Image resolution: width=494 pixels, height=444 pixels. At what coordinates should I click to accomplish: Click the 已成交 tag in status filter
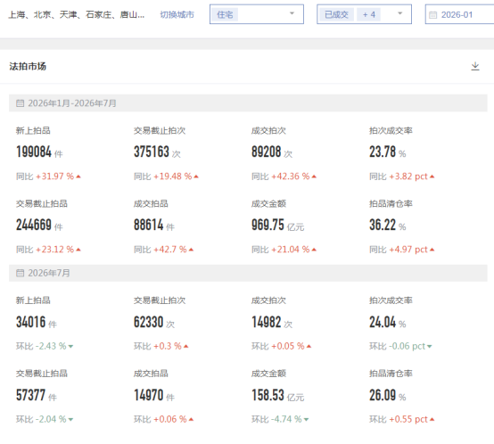[x=336, y=14]
